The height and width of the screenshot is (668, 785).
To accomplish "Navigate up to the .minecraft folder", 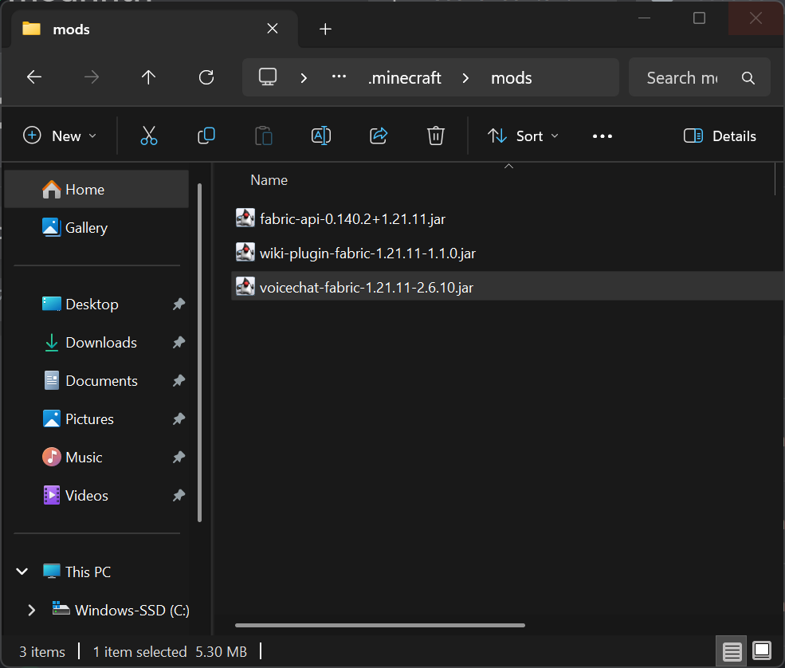I will click(148, 77).
